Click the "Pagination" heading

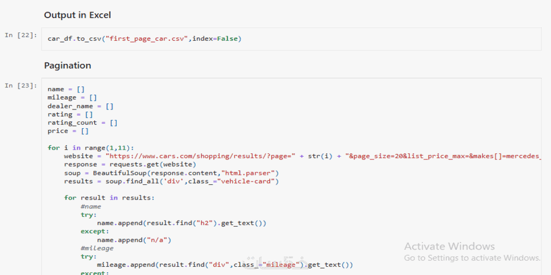tap(68, 65)
